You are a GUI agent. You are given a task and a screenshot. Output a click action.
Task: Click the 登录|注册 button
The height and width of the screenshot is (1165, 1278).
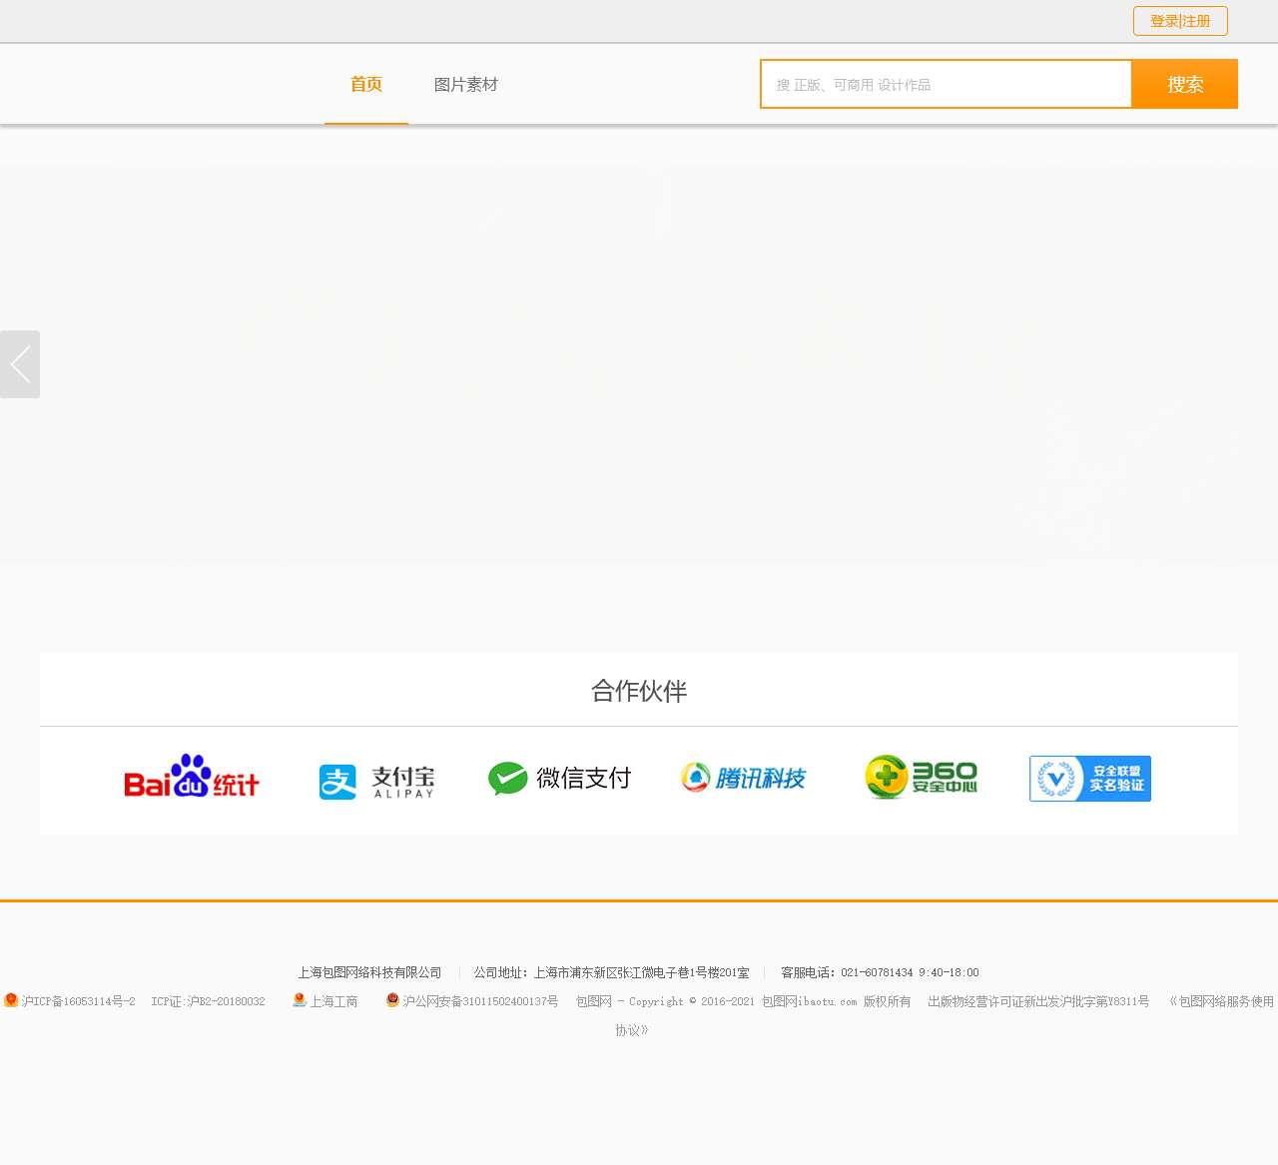pyautogui.click(x=1180, y=21)
